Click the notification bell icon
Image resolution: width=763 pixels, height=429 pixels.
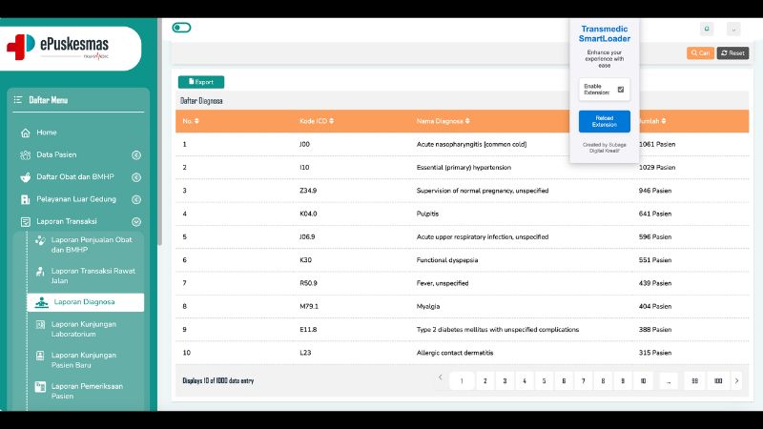pyautogui.click(x=707, y=30)
